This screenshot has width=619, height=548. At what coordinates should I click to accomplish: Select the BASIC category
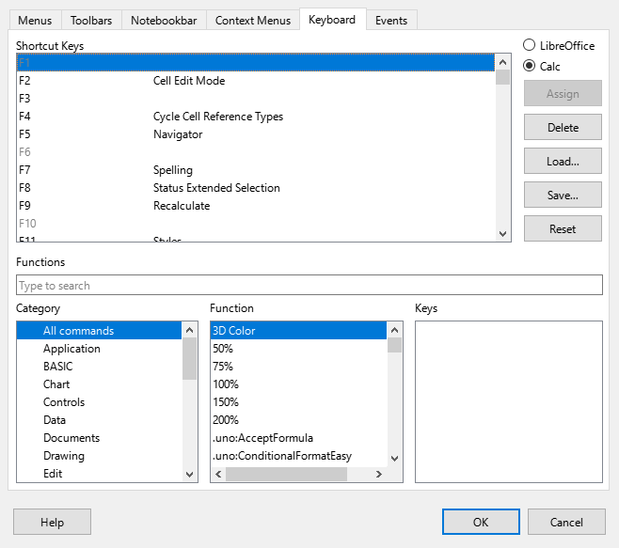[x=99, y=367]
